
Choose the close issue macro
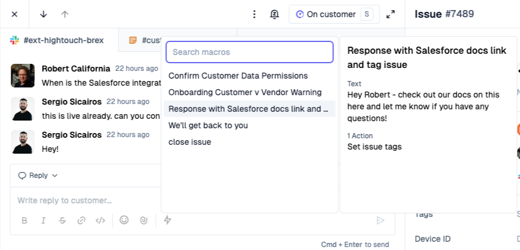point(190,142)
